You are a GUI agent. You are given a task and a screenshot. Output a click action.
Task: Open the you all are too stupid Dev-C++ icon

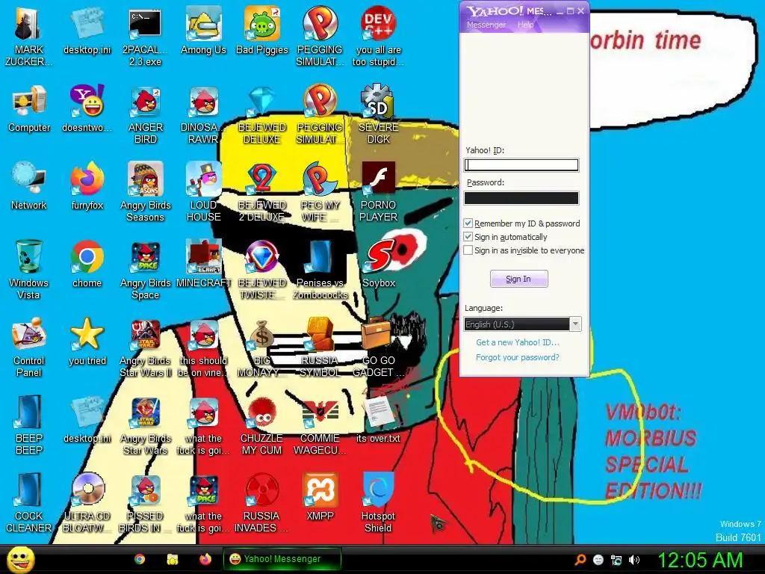(x=379, y=35)
